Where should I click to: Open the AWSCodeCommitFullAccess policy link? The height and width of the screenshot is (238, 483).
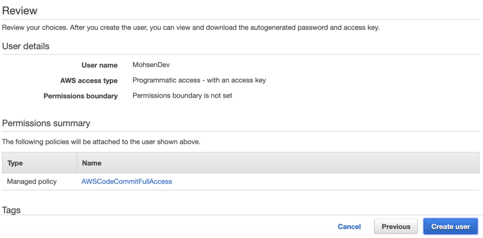[127, 182]
